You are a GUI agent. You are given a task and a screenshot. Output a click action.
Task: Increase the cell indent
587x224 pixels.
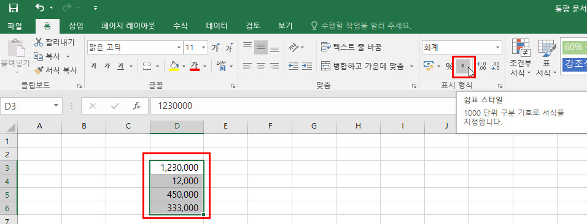pos(306,66)
